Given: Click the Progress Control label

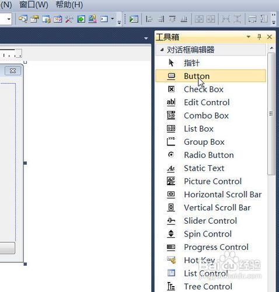Looking at the screenshot, I should [x=216, y=247].
